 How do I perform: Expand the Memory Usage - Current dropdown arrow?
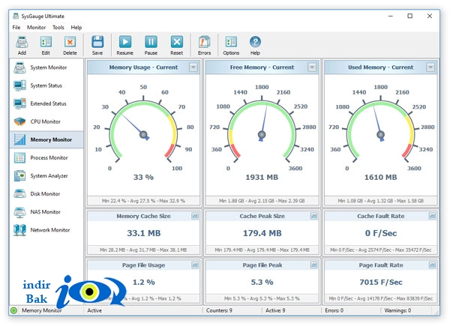[x=193, y=67]
